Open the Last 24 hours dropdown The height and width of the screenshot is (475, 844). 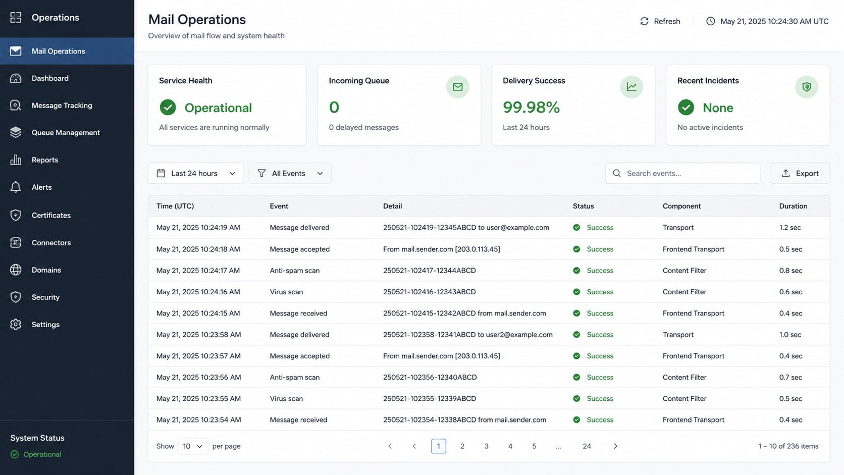click(196, 173)
